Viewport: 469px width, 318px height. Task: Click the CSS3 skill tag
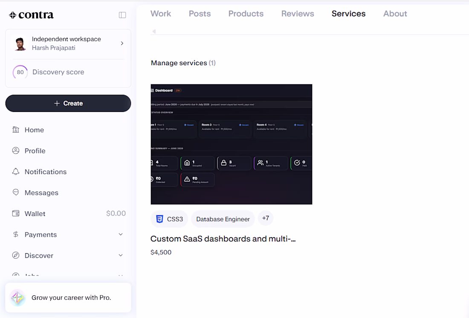[x=169, y=219]
